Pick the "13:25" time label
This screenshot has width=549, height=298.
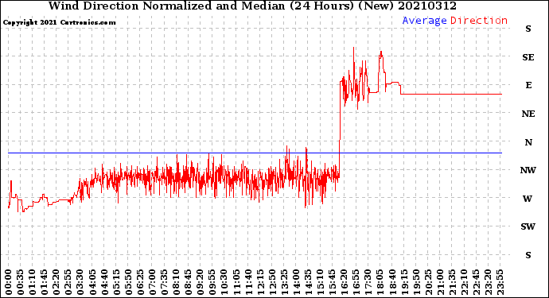(284, 282)
